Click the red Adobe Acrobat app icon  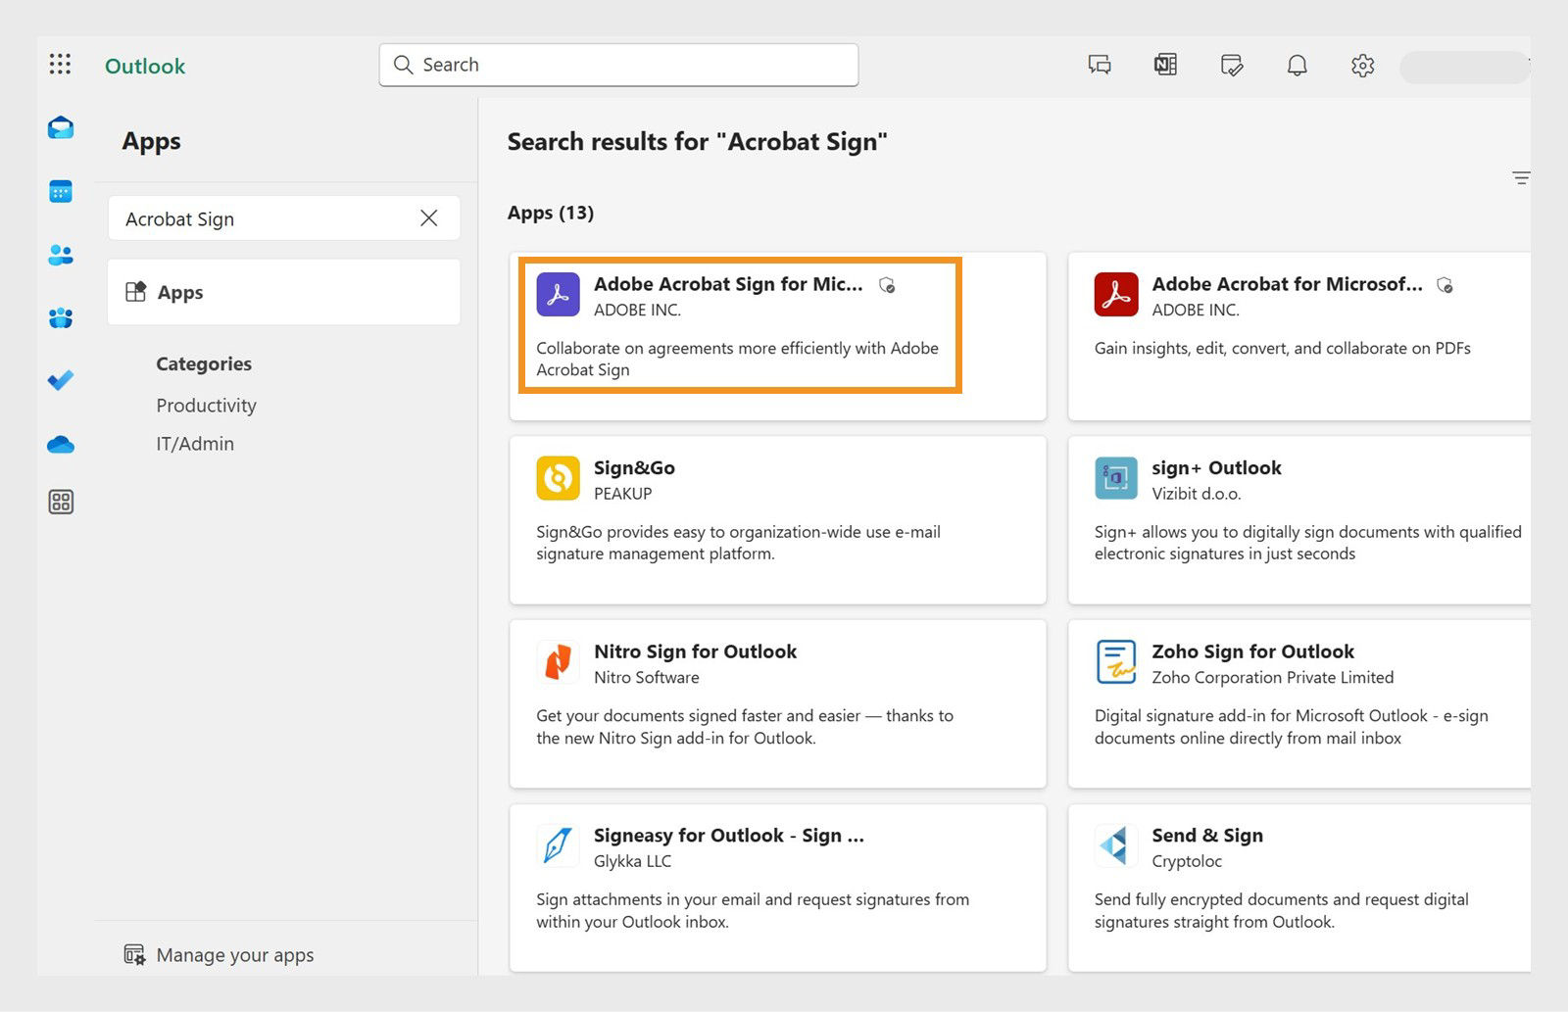click(x=1116, y=295)
